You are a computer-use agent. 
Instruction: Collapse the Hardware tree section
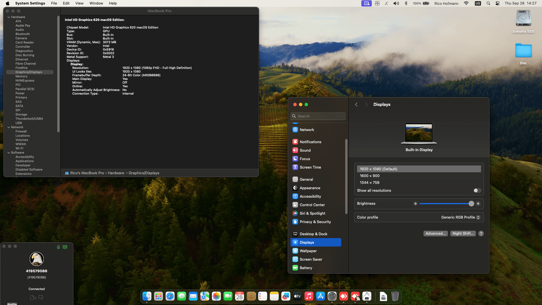9,17
